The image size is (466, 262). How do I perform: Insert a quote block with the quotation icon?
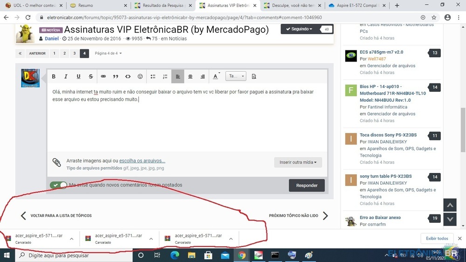(116, 76)
